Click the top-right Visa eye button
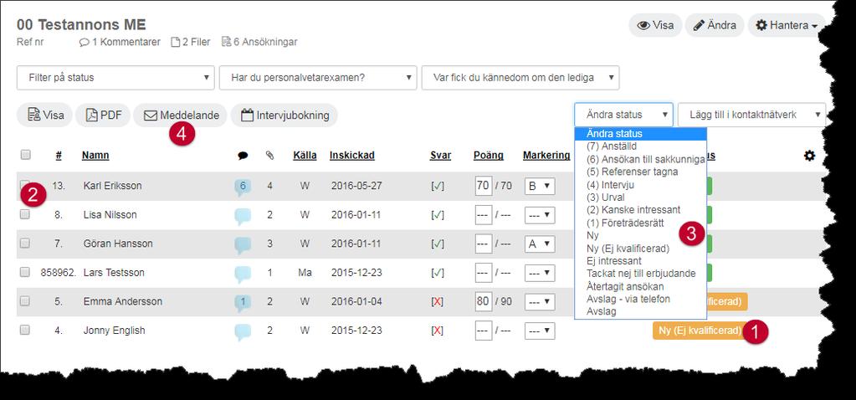This screenshot has width=856, height=400. tap(655, 25)
